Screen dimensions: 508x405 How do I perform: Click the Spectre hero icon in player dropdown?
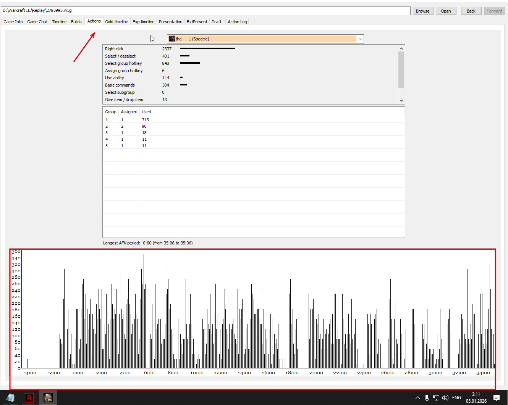pos(172,39)
